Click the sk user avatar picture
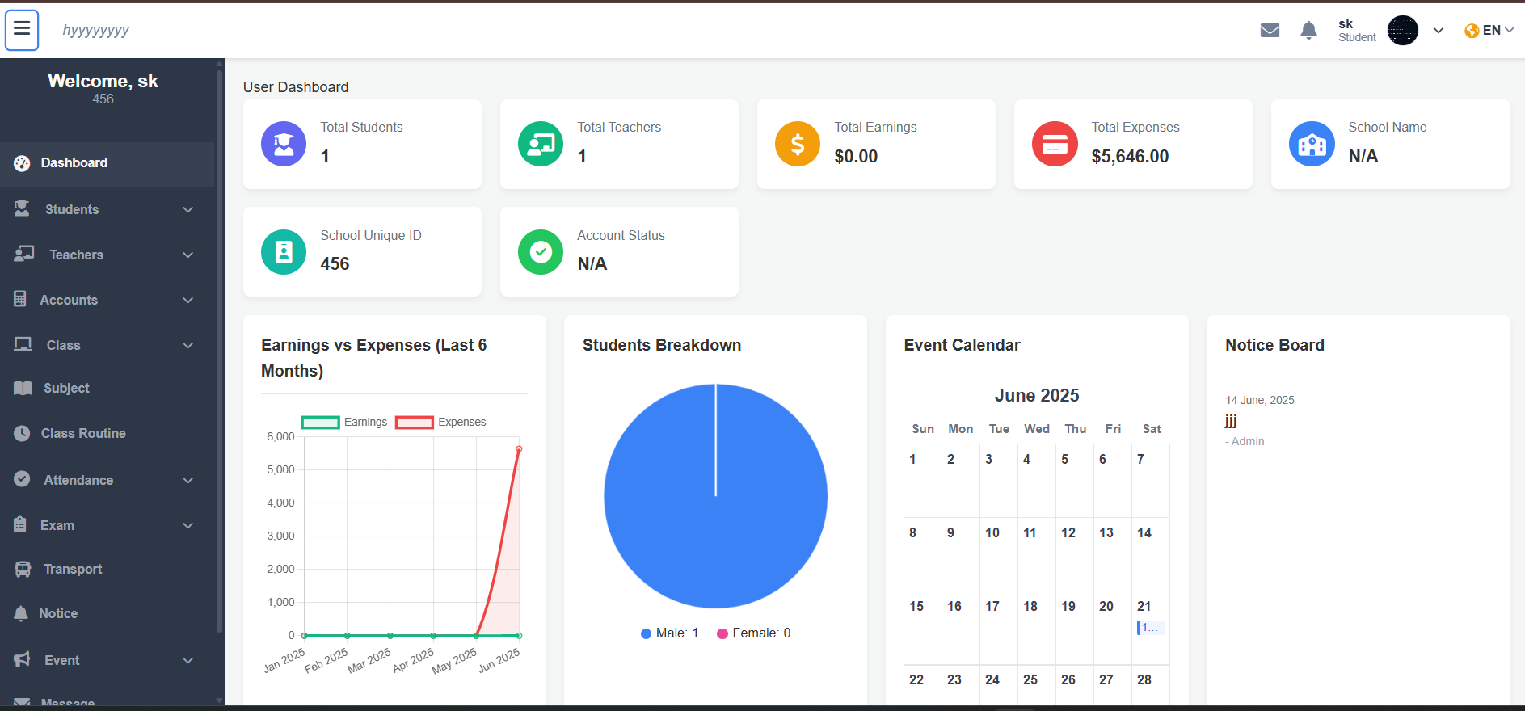The image size is (1525, 711). tap(1403, 31)
